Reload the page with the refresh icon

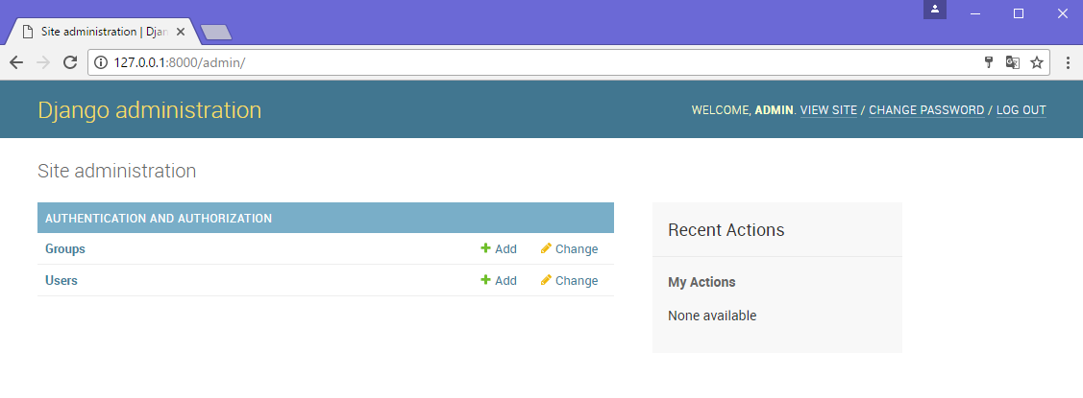tap(70, 62)
